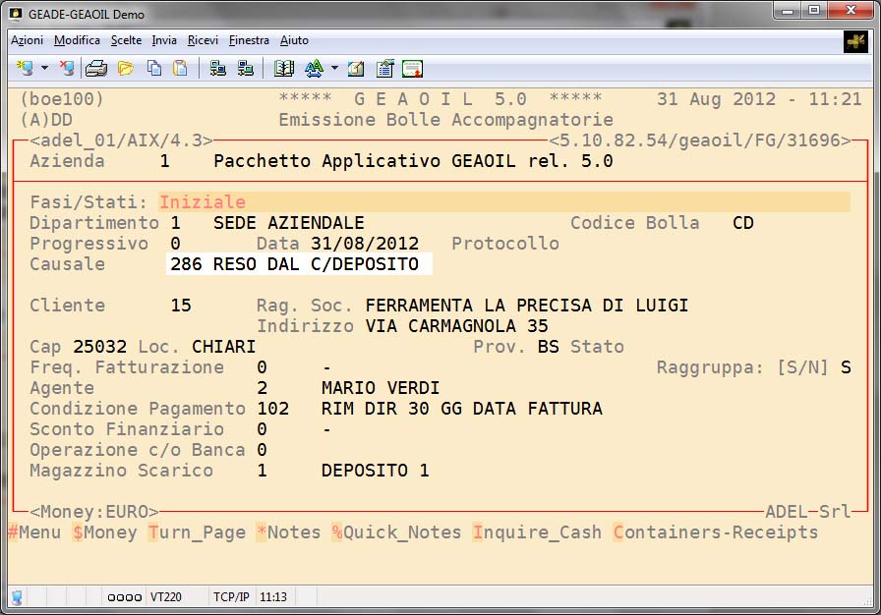Open the session properties panel
Screen dimensions: 881x615
coord(384,69)
